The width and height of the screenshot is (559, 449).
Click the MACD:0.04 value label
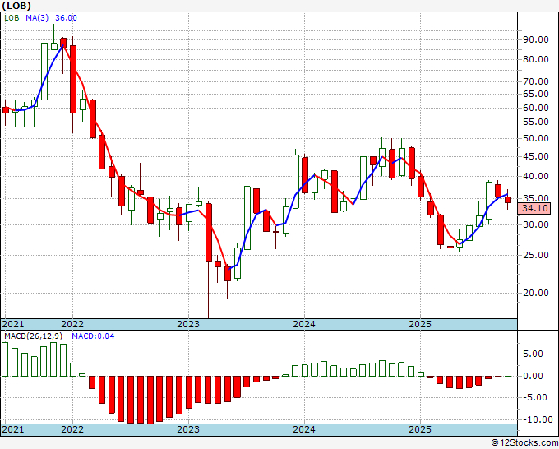click(93, 336)
